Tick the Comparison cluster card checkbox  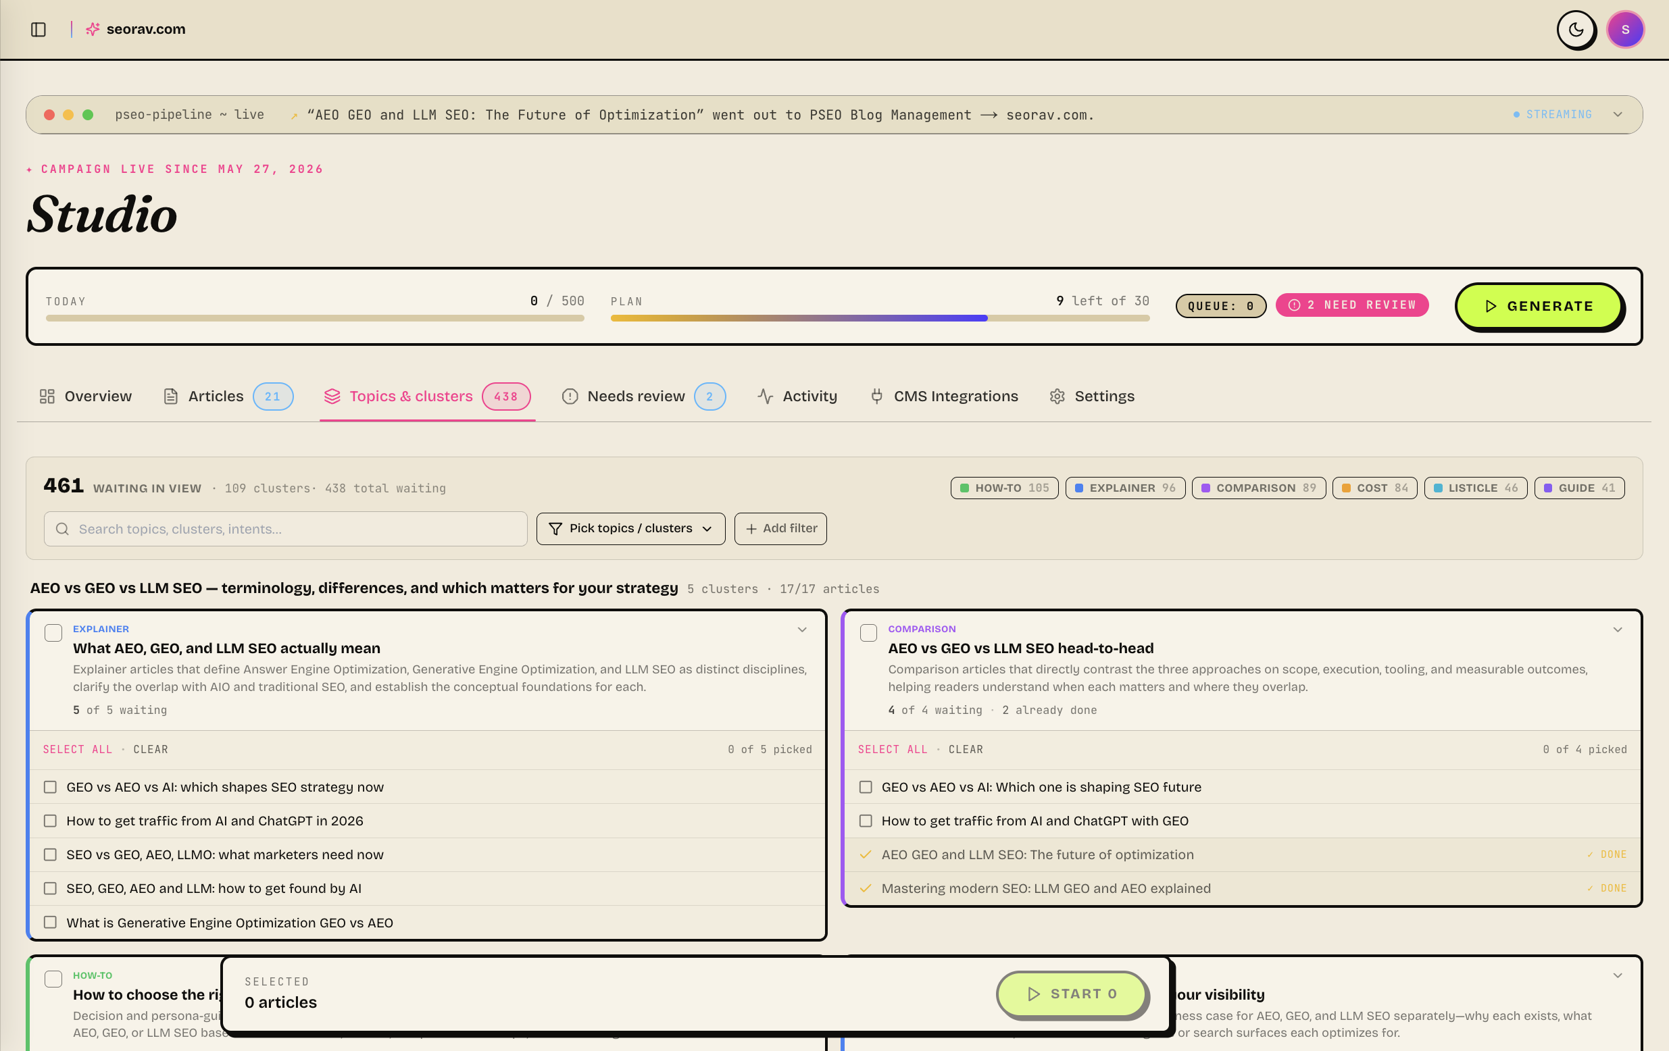(868, 633)
